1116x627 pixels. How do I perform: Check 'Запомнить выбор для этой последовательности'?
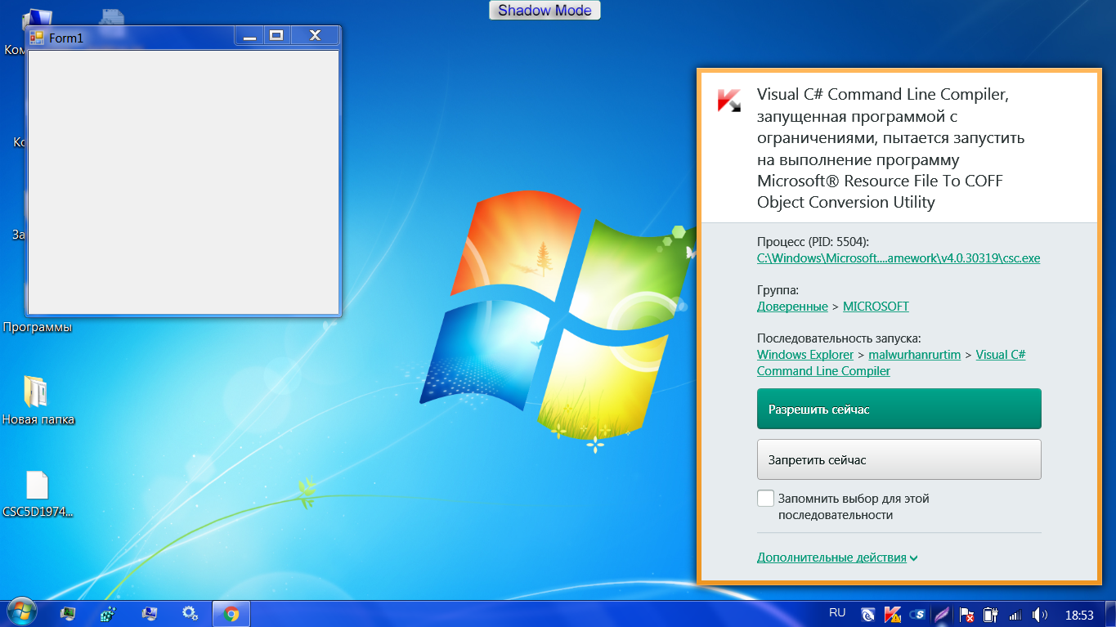coord(766,499)
